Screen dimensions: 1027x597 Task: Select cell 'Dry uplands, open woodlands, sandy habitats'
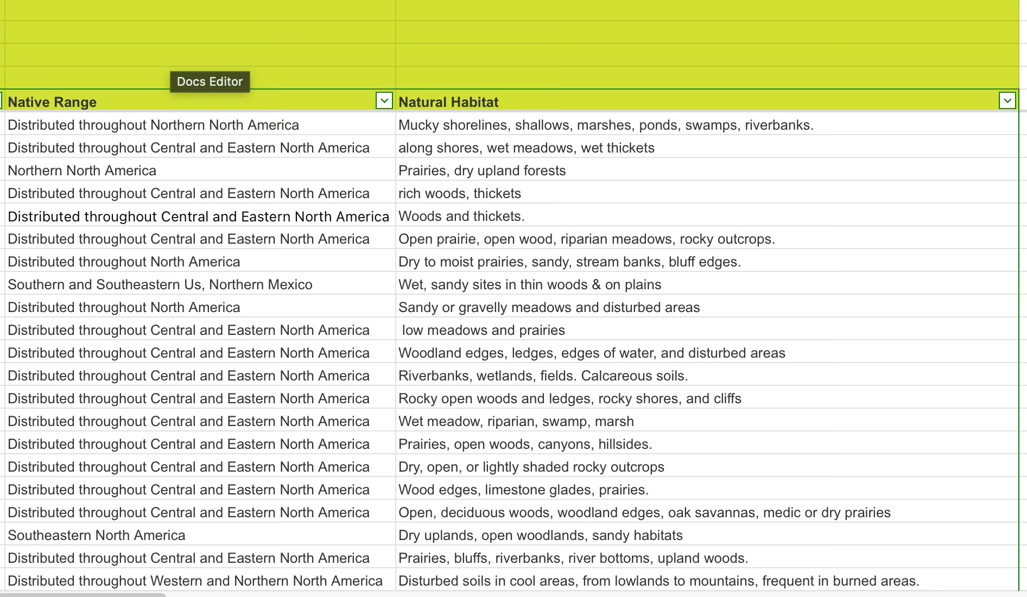707,535
